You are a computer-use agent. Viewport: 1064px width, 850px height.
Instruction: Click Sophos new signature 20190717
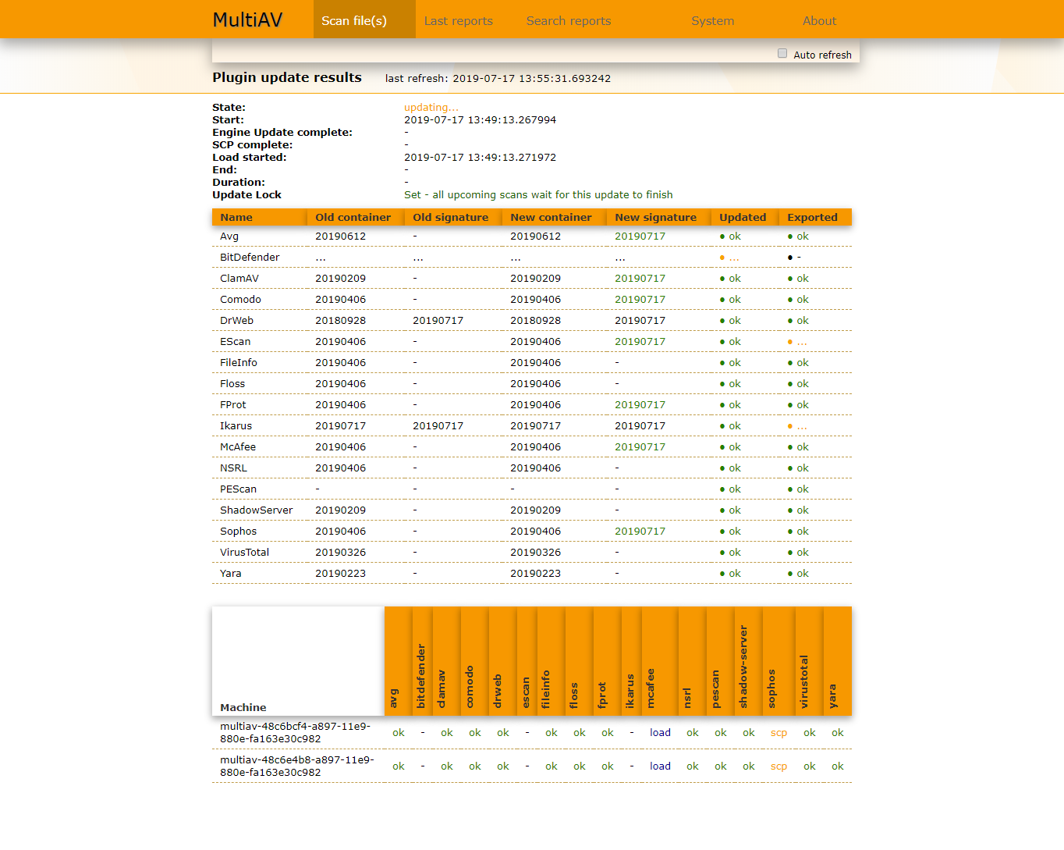(640, 532)
